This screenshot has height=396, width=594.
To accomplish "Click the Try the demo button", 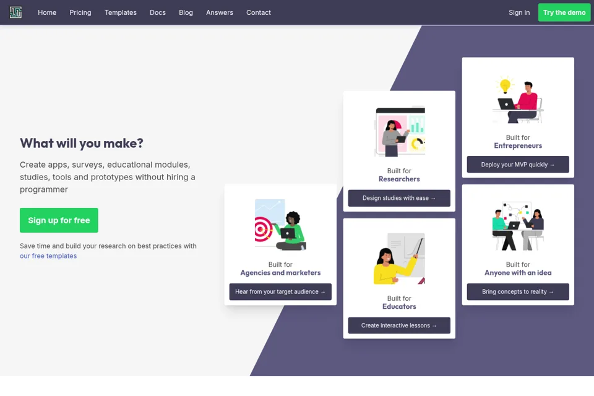I will click(x=564, y=12).
